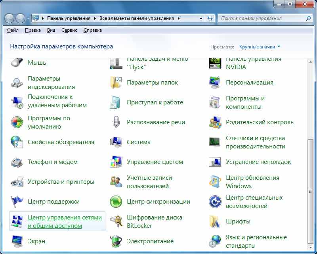The height and width of the screenshot is (254, 317).
Task: Open the Управление цветом icon
Action: 116,162
